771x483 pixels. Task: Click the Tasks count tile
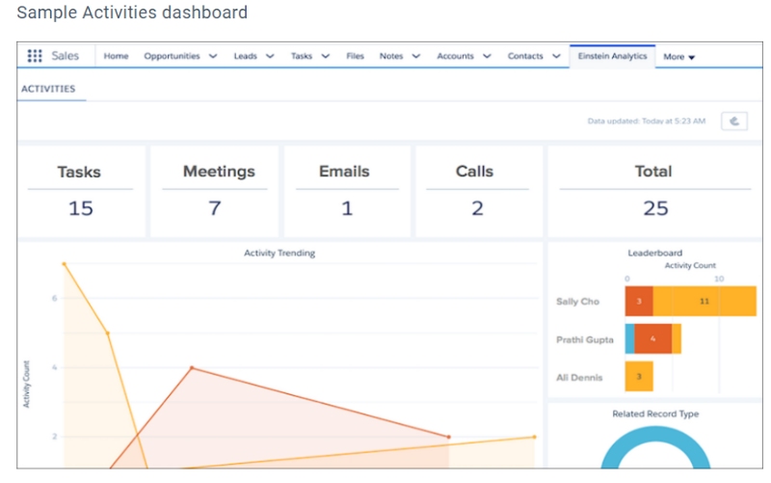point(80,191)
